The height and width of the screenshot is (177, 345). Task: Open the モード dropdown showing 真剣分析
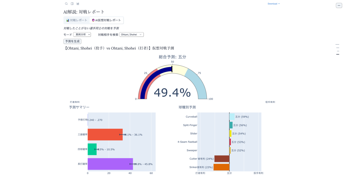pyautogui.click(x=82, y=34)
